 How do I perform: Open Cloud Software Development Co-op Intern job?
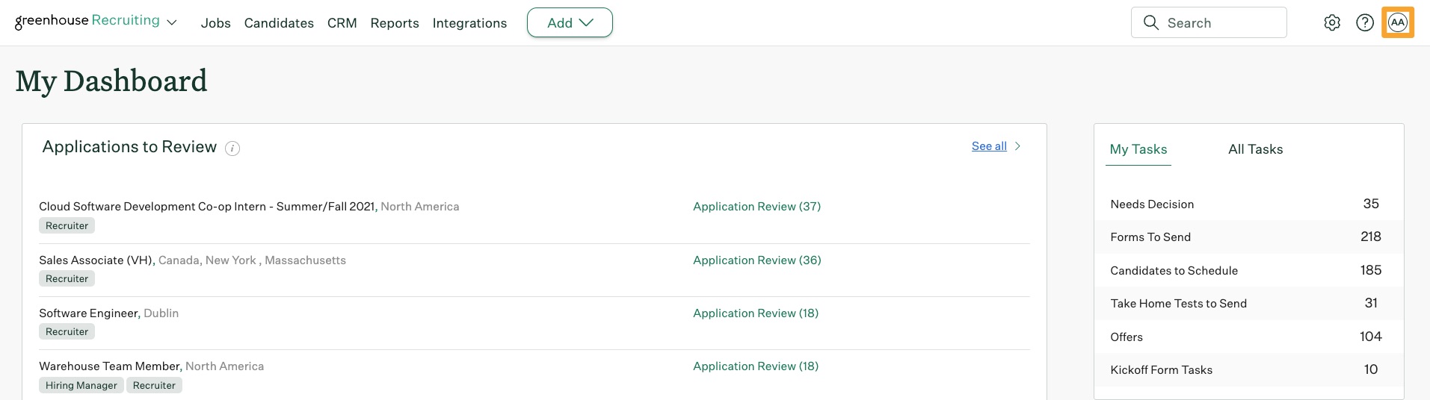click(x=207, y=207)
